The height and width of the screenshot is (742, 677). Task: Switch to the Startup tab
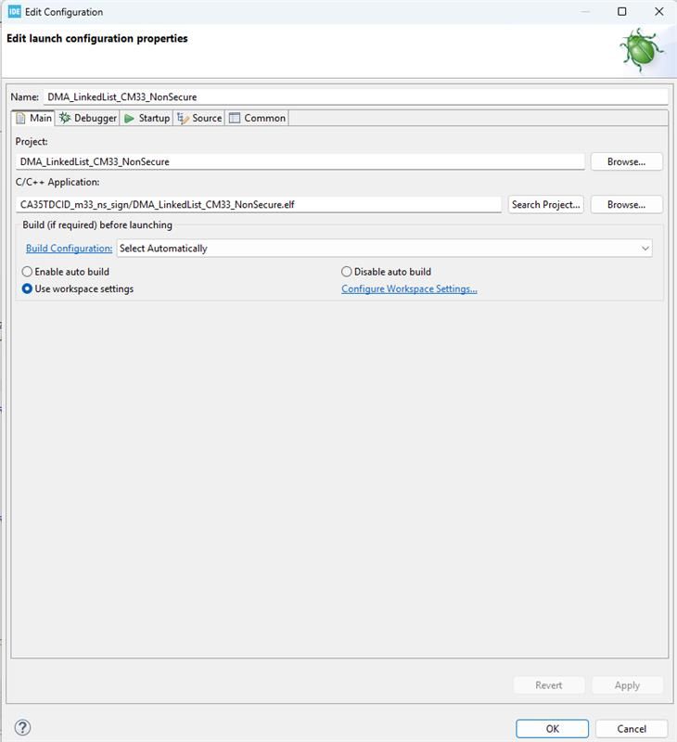(147, 118)
